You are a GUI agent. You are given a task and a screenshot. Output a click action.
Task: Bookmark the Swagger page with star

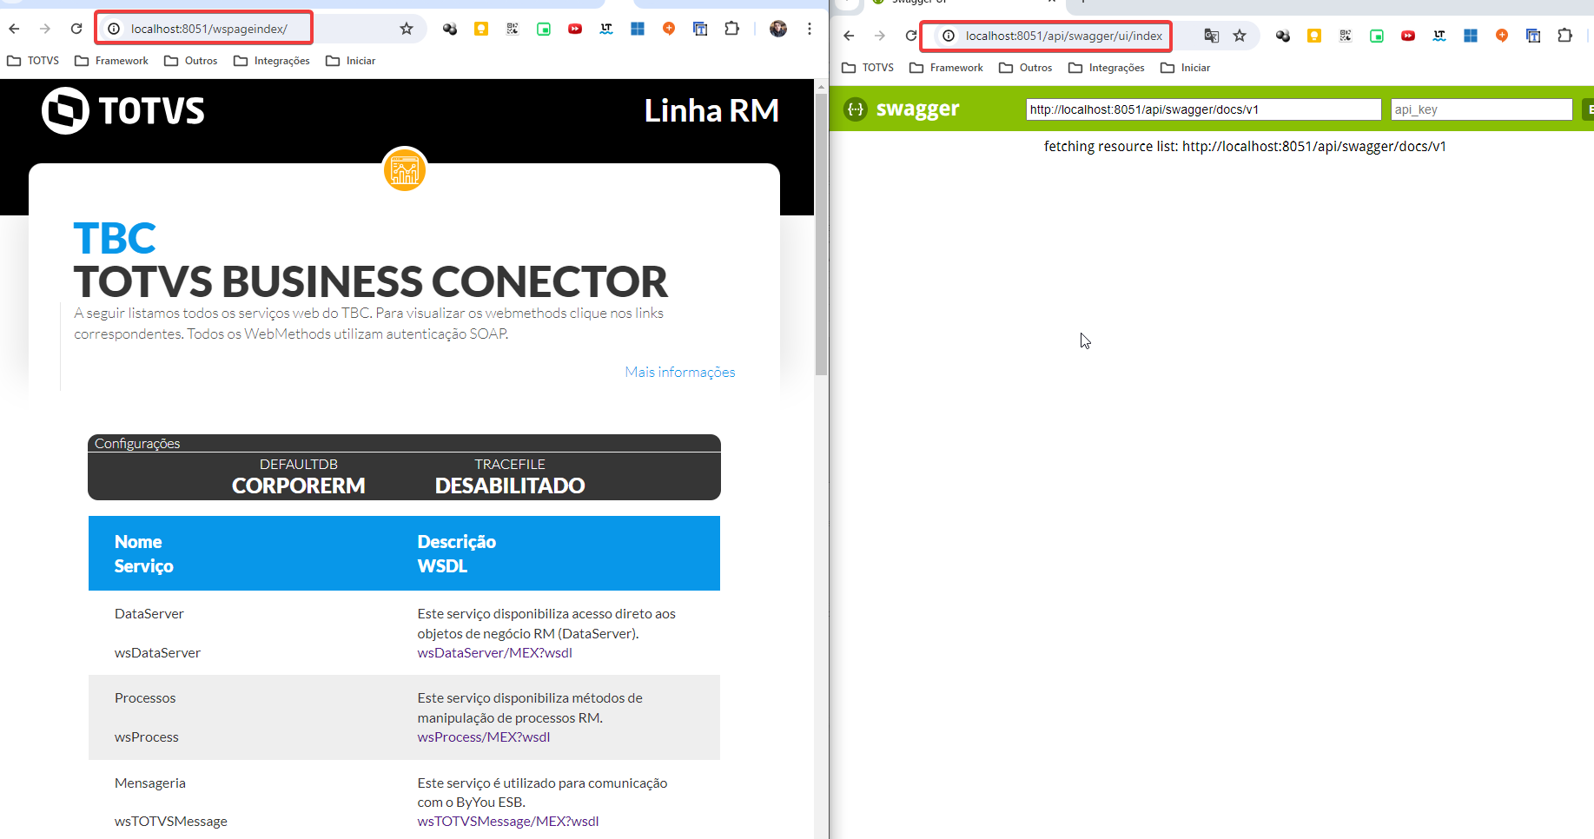tap(1240, 36)
